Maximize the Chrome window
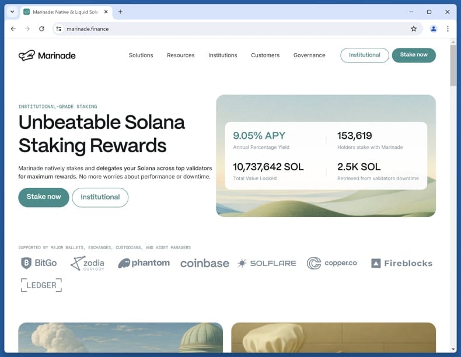 [x=429, y=12]
